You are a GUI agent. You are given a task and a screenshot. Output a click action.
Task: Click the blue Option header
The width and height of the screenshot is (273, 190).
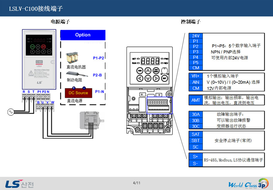pyautogui.click(x=83, y=35)
